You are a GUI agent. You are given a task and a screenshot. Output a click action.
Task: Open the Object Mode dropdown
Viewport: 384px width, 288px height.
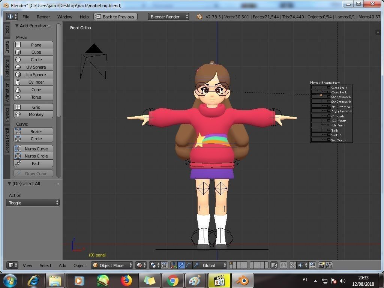(x=112, y=265)
